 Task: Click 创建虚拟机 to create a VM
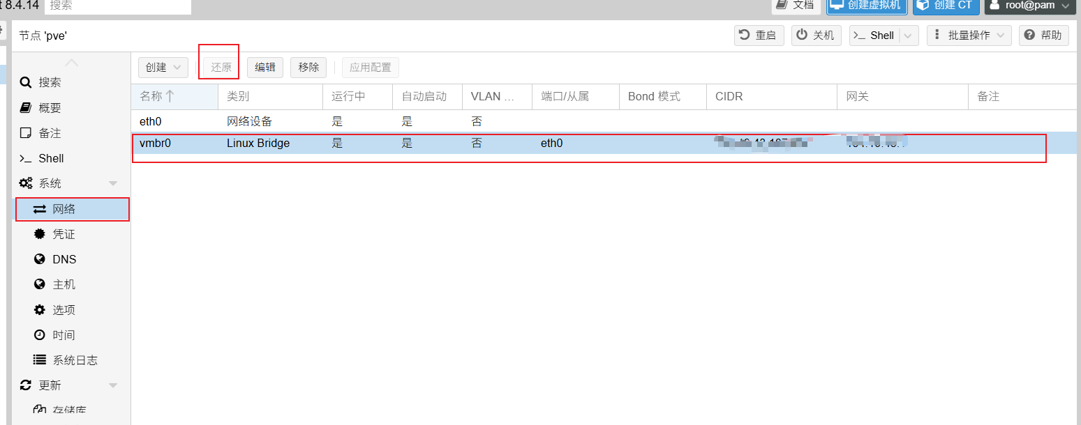pyautogui.click(x=867, y=6)
